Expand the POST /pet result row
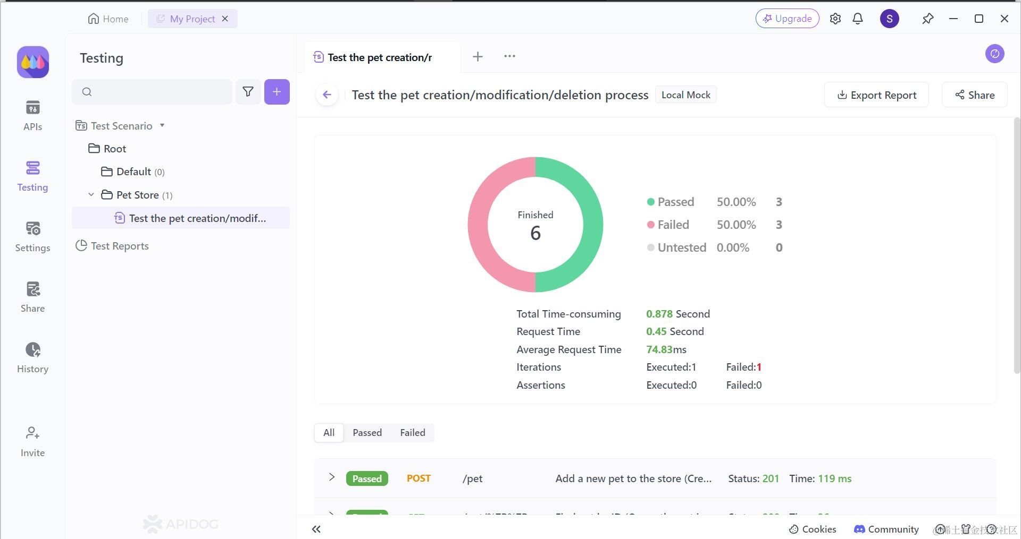 [331, 477]
